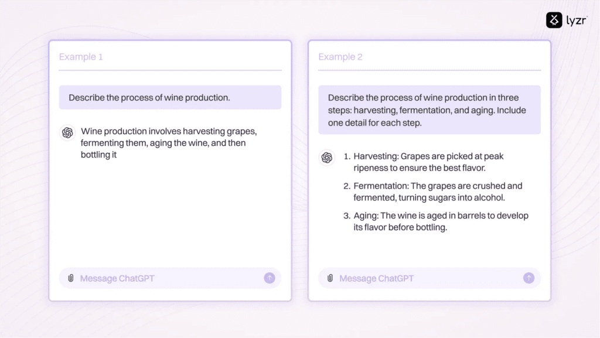Click the divider line under Example 1
This screenshot has width=600, height=338.
(x=170, y=70)
